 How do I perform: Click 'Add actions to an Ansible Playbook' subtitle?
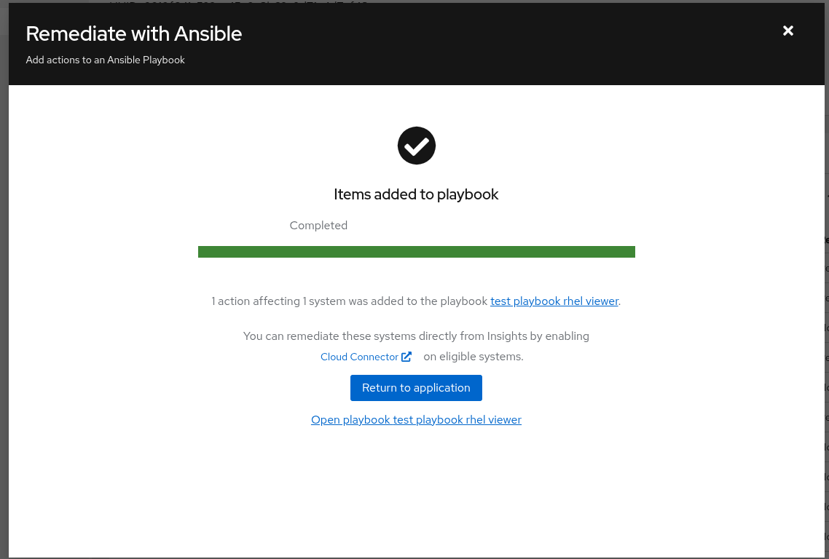(105, 60)
